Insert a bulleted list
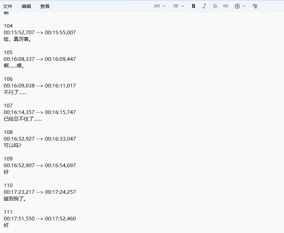The width and height of the screenshot is (284, 233). pos(176,6)
